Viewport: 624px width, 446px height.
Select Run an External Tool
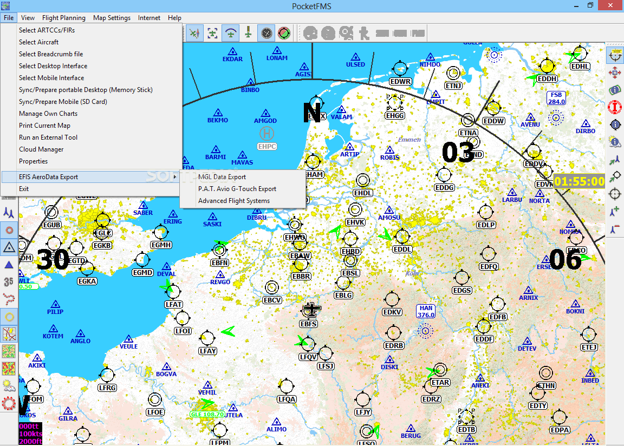click(91, 137)
